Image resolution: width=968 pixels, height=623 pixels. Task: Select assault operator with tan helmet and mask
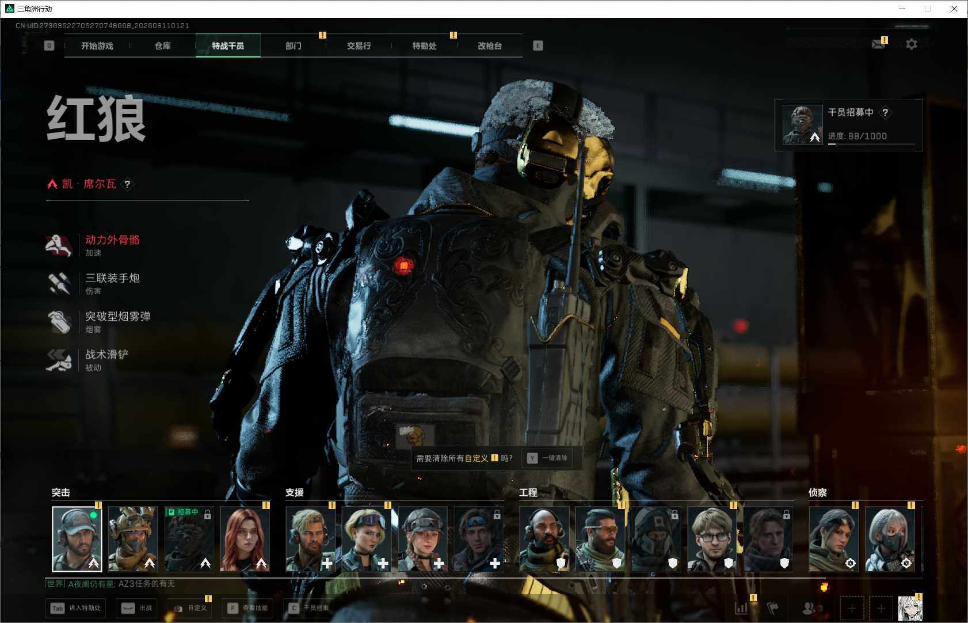[x=133, y=539]
